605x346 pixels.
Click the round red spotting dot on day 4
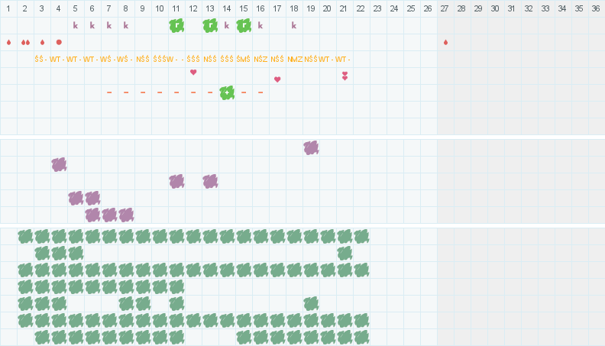[x=59, y=42]
